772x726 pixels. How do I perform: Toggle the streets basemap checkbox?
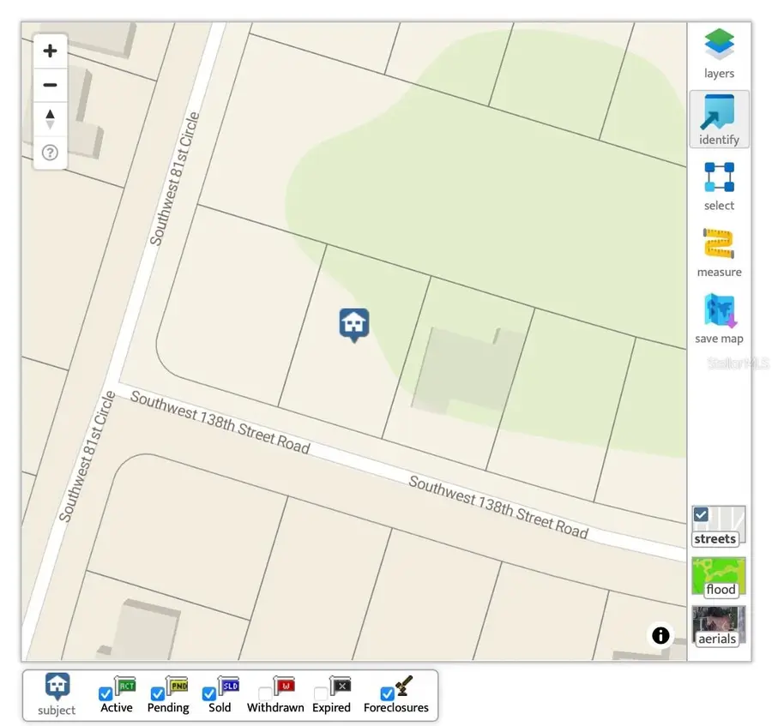[702, 514]
